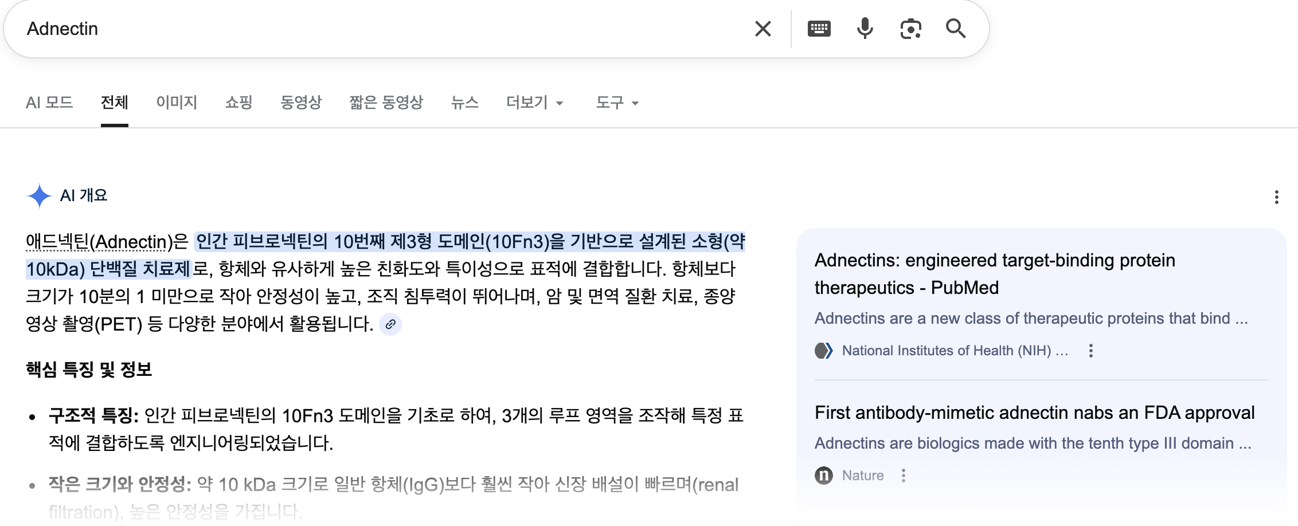Expand the 더보기 dropdown
This screenshot has height=526, width=1298.
tap(534, 103)
